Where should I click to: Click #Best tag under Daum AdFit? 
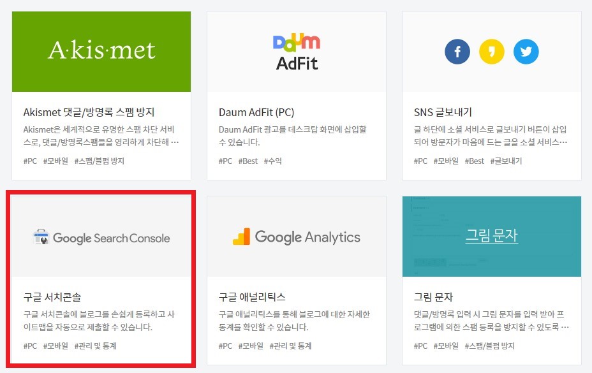tap(248, 161)
